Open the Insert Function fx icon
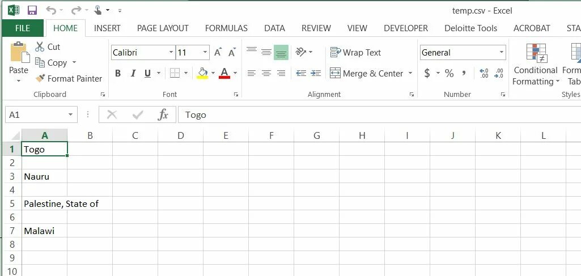Image resolution: width=581 pixels, height=276 pixels. click(x=163, y=115)
